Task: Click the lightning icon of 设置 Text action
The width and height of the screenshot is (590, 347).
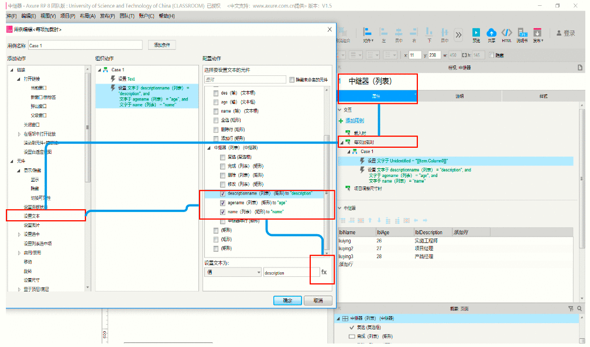Action: click(x=113, y=78)
